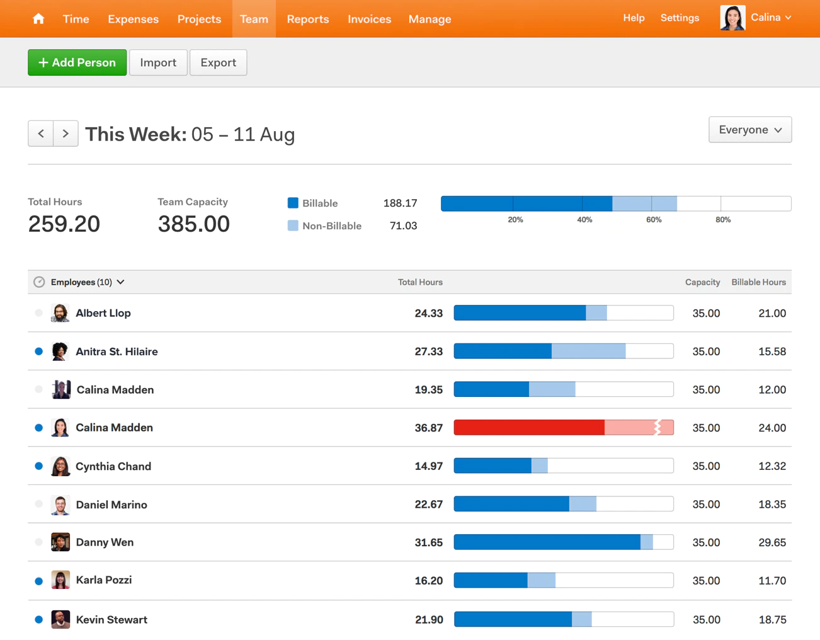Screen dimensions: 820x640
Task: Go to the previous week with the left arrow
Action: 40,134
